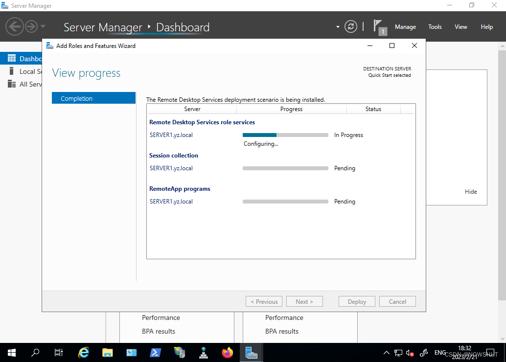Click the muted volume tray icon
The height and width of the screenshot is (362, 506).
point(410,353)
